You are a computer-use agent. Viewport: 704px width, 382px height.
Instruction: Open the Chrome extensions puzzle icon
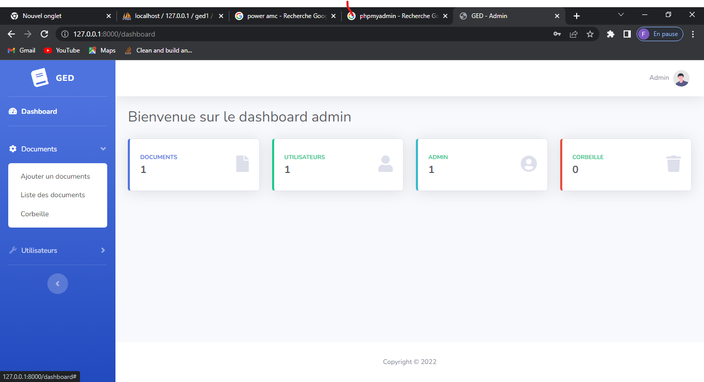pyautogui.click(x=611, y=34)
